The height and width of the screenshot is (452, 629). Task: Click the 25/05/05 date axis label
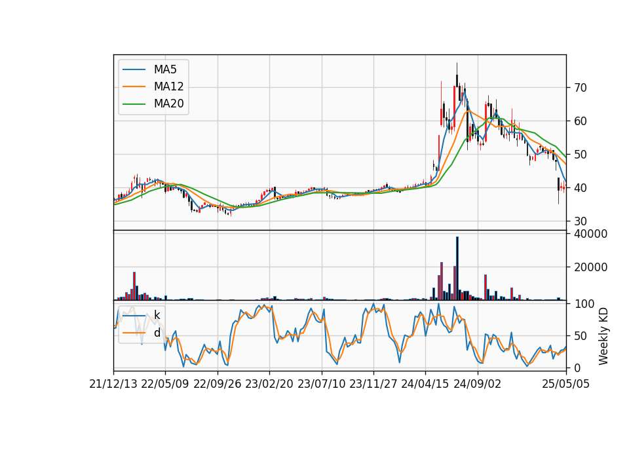566,384
